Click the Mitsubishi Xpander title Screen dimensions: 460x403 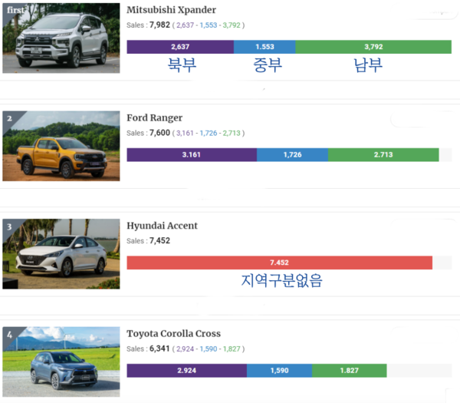[171, 10]
